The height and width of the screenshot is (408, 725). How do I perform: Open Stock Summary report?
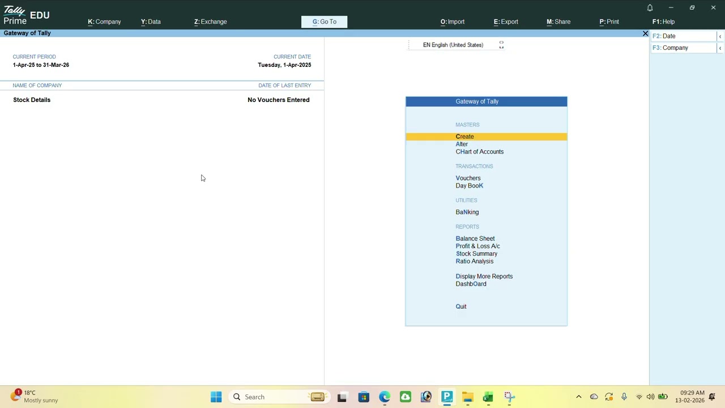pos(476,254)
